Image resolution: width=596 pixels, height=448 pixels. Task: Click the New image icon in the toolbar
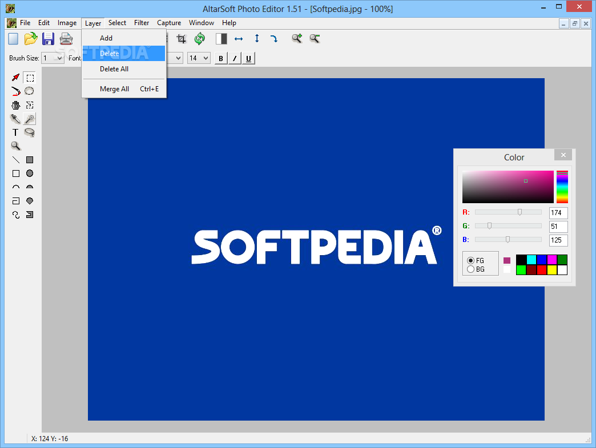pyautogui.click(x=13, y=39)
